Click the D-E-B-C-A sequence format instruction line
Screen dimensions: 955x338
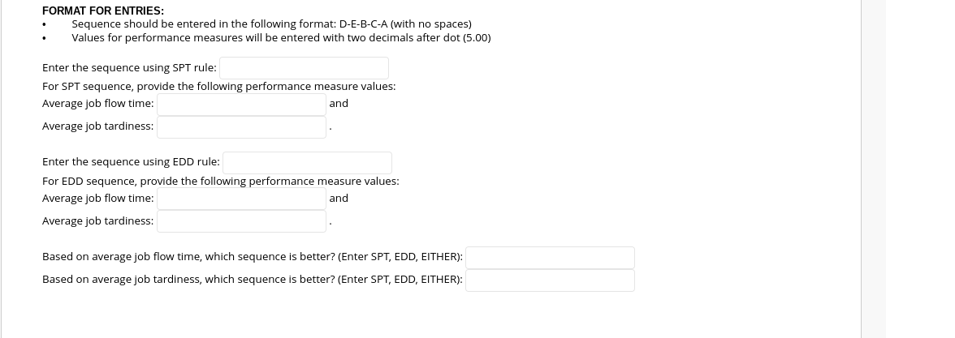coord(271,24)
